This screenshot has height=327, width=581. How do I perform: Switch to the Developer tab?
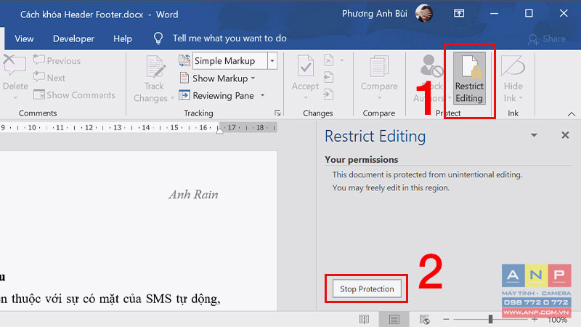coord(73,39)
